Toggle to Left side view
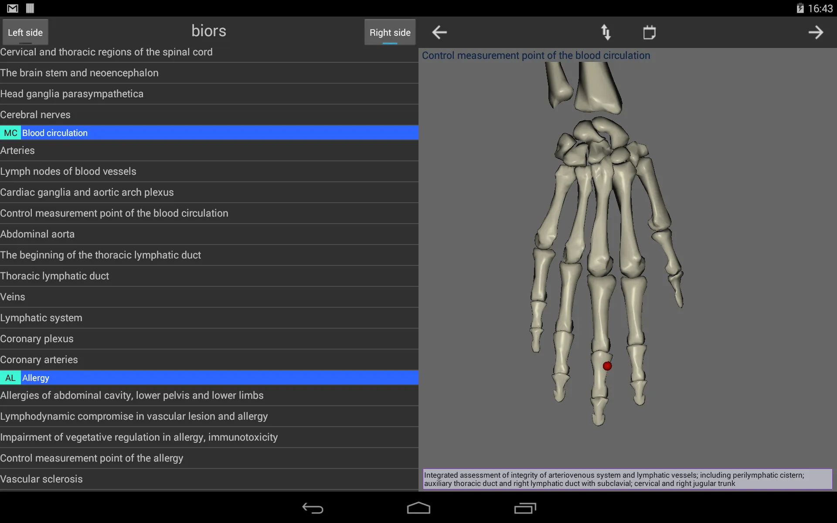This screenshot has height=523, width=837. (25, 32)
